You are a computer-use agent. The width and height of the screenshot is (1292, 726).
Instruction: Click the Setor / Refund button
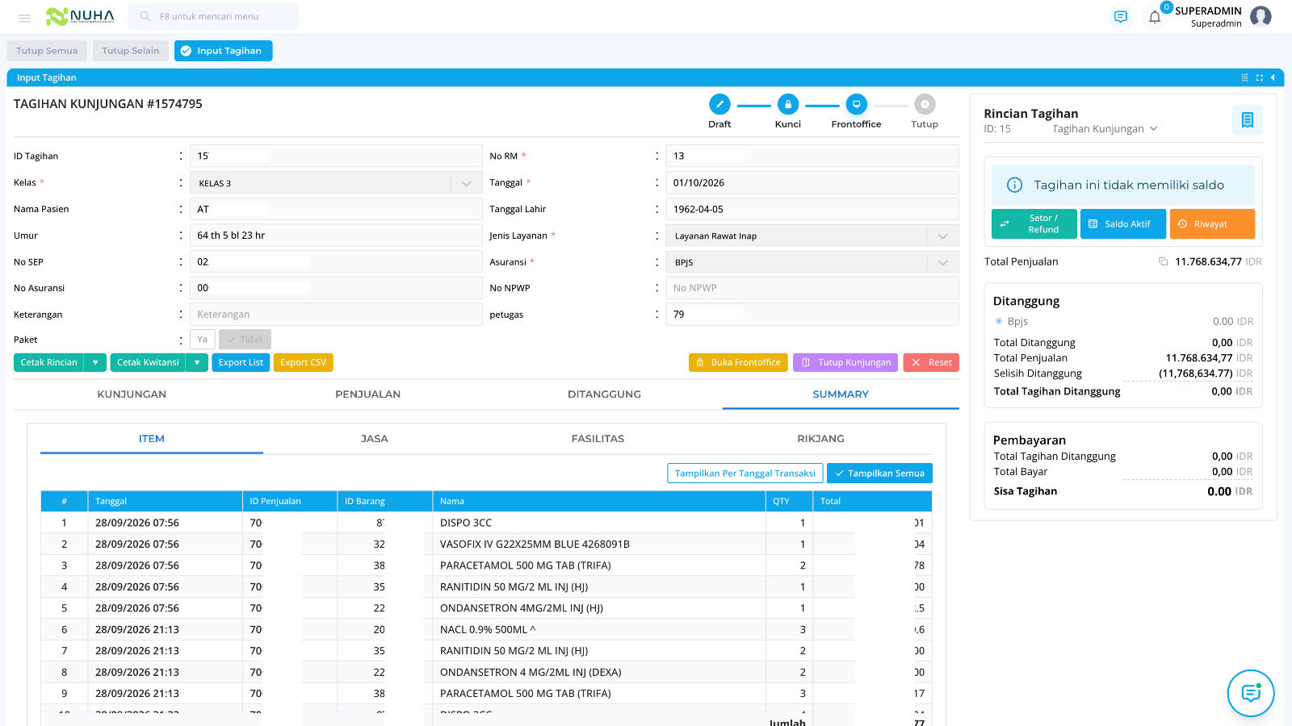click(1034, 224)
